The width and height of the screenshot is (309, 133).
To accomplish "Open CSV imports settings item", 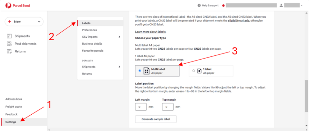I will coord(90,37).
